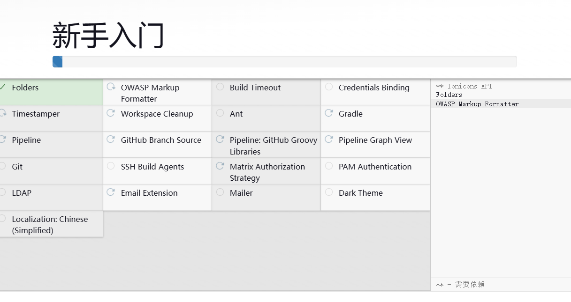Click the spinning refresh icon for OWASP Markup Formatter
The height and width of the screenshot is (302, 571).
point(111,87)
